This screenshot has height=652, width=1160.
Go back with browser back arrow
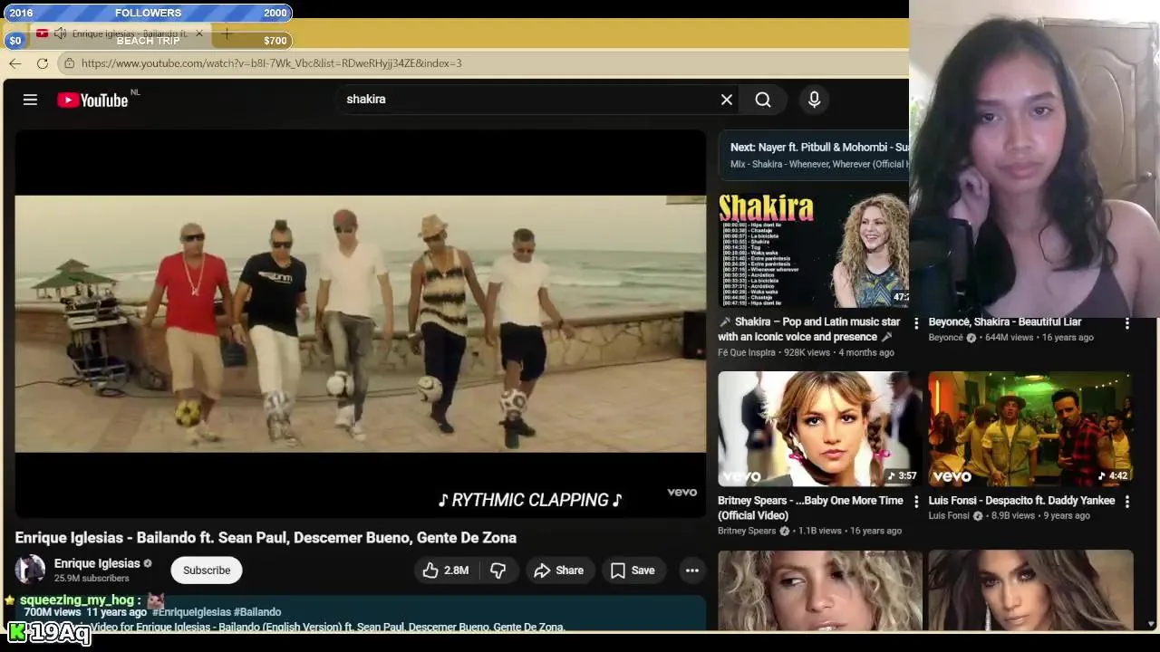pyautogui.click(x=15, y=63)
